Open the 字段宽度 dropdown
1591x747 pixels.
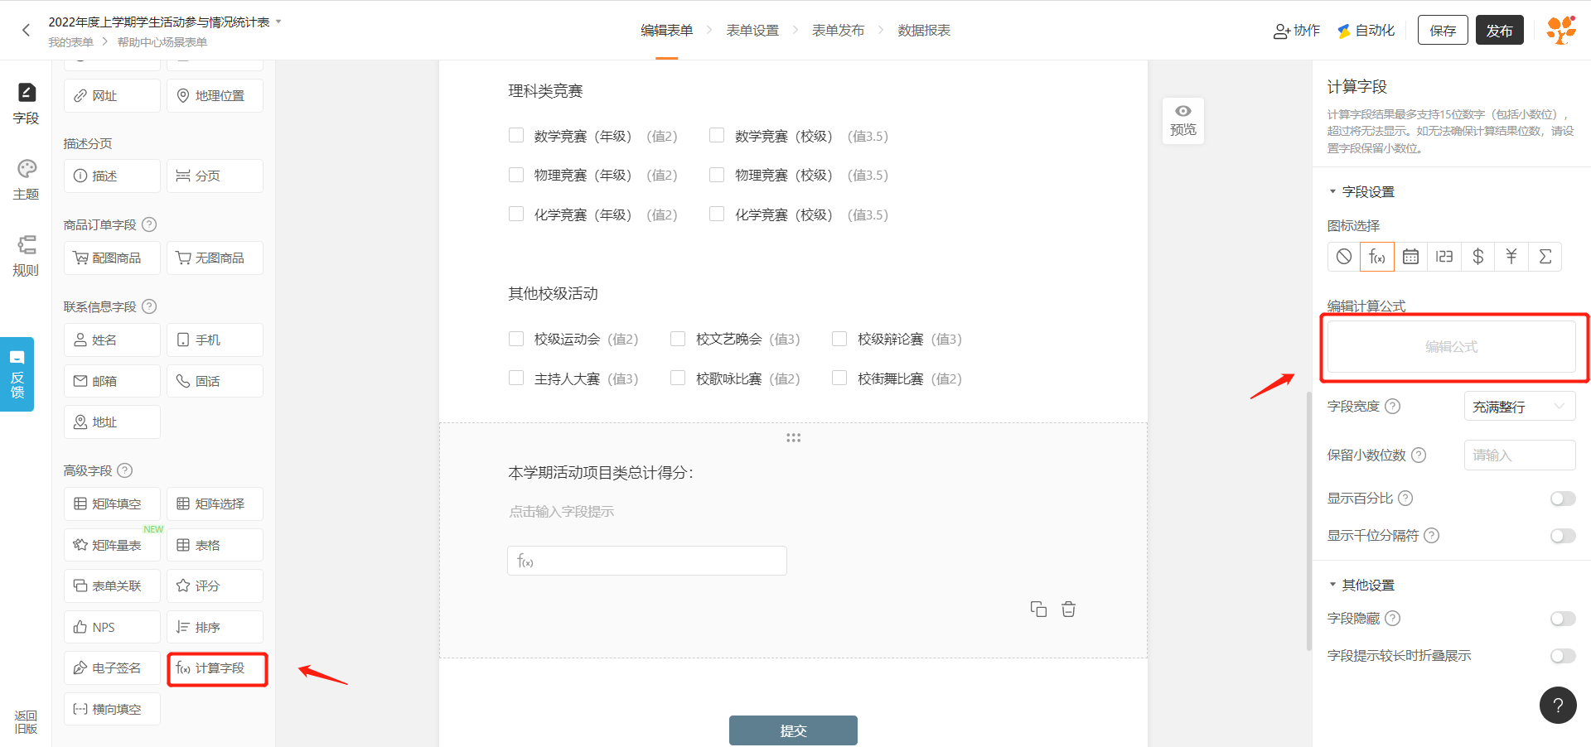coord(1519,407)
